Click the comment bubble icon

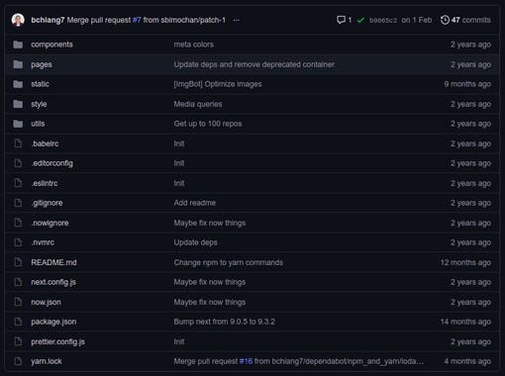tap(341, 20)
